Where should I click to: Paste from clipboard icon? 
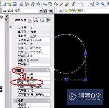56,4
